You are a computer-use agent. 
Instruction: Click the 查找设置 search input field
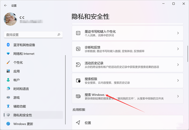click(30, 34)
